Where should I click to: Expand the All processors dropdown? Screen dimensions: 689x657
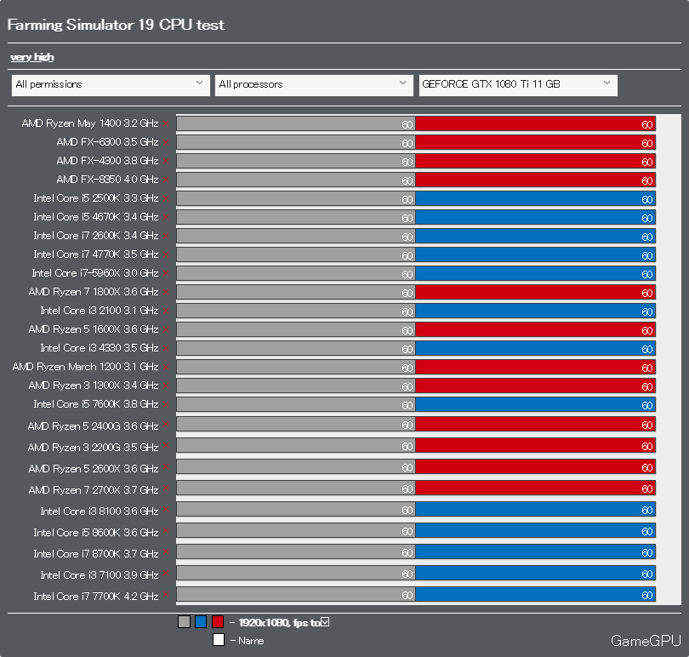coord(314,84)
